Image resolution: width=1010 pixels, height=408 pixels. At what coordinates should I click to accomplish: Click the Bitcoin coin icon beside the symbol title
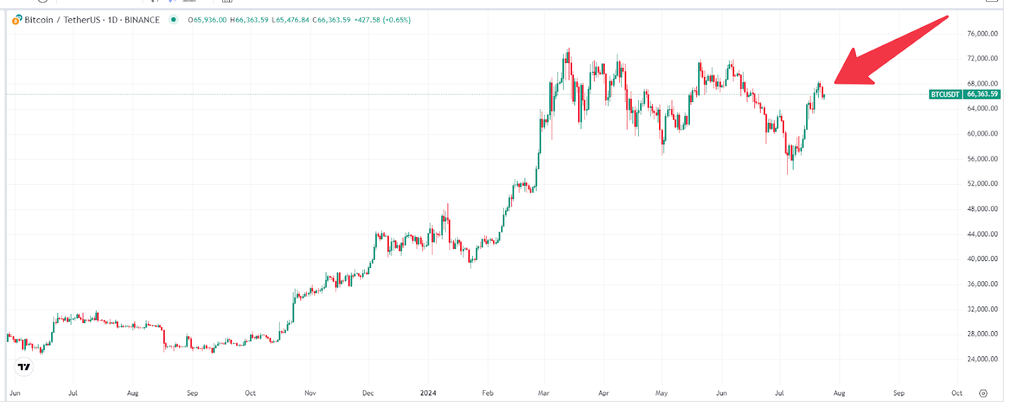[x=17, y=20]
